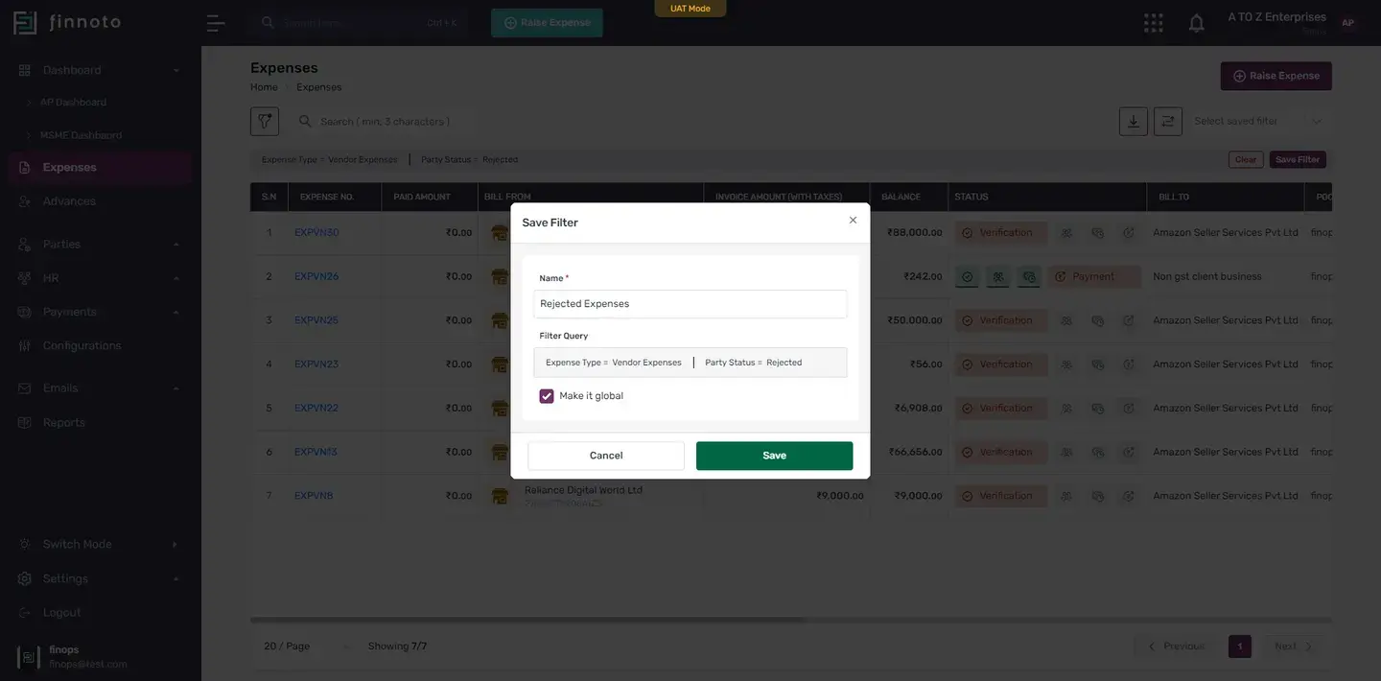
Task: Click the Previous page button
Action: tap(1177, 646)
